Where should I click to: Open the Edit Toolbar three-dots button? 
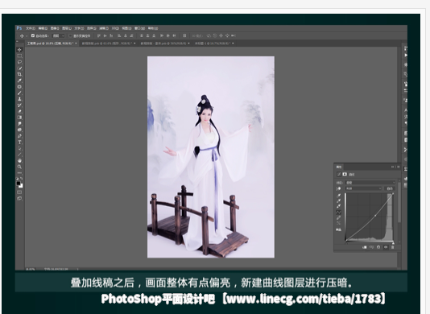point(19,173)
